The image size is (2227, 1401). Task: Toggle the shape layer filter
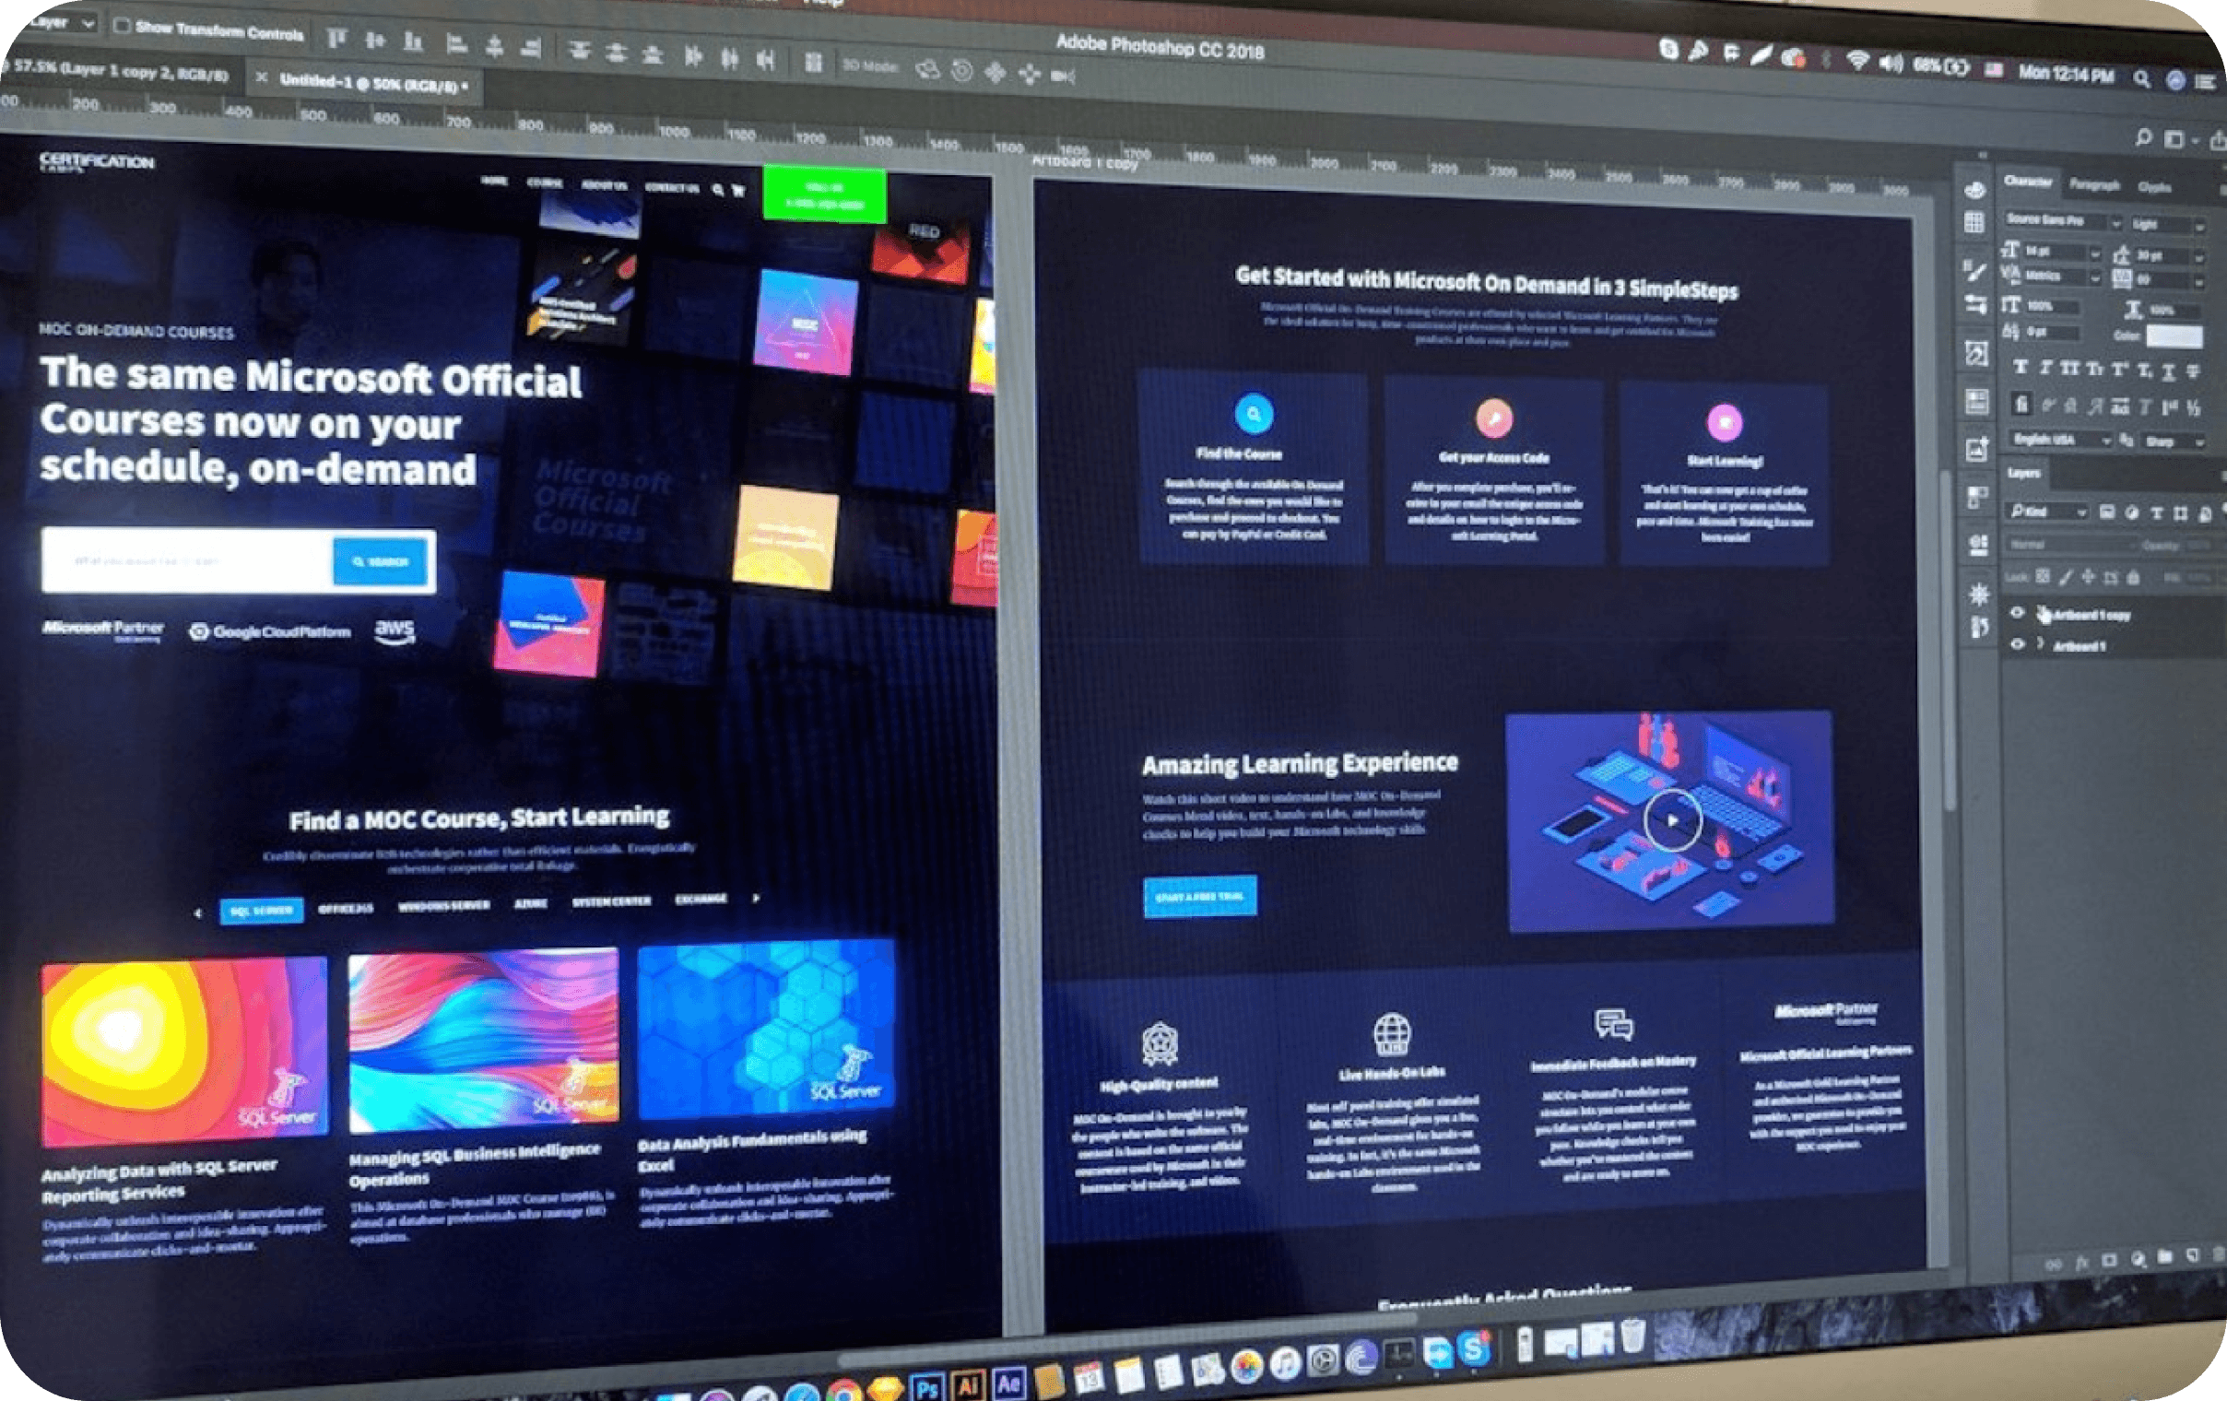pyautogui.click(x=2181, y=513)
